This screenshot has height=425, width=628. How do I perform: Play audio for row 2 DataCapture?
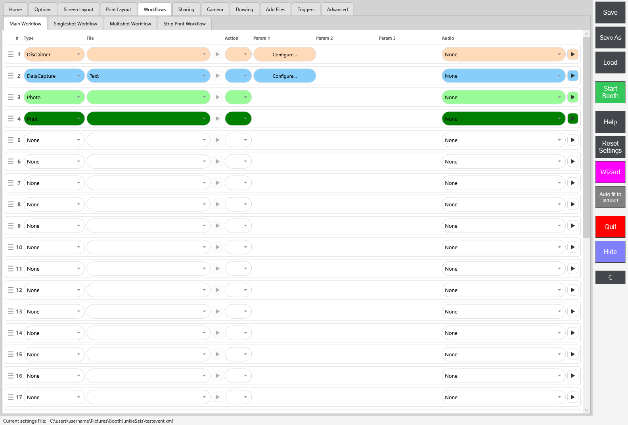click(x=572, y=76)
